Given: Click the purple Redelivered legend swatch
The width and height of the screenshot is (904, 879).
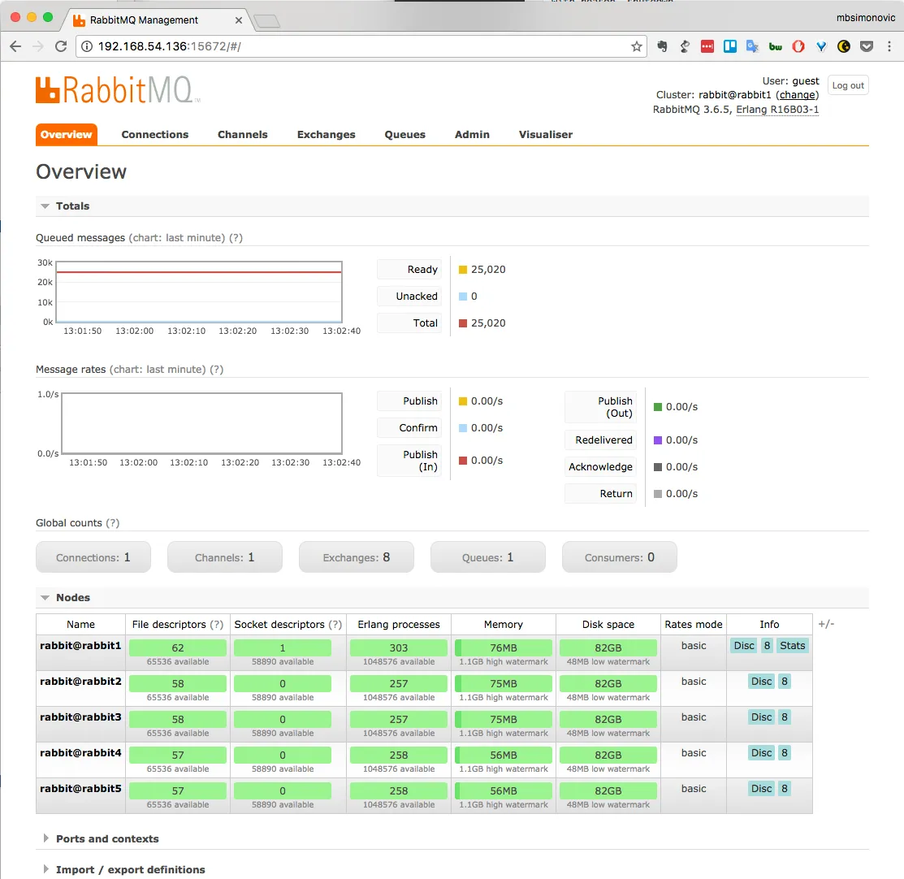Looking at the screenshot, I should [657, 440].
